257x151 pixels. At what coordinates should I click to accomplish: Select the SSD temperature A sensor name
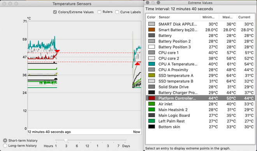176,75
